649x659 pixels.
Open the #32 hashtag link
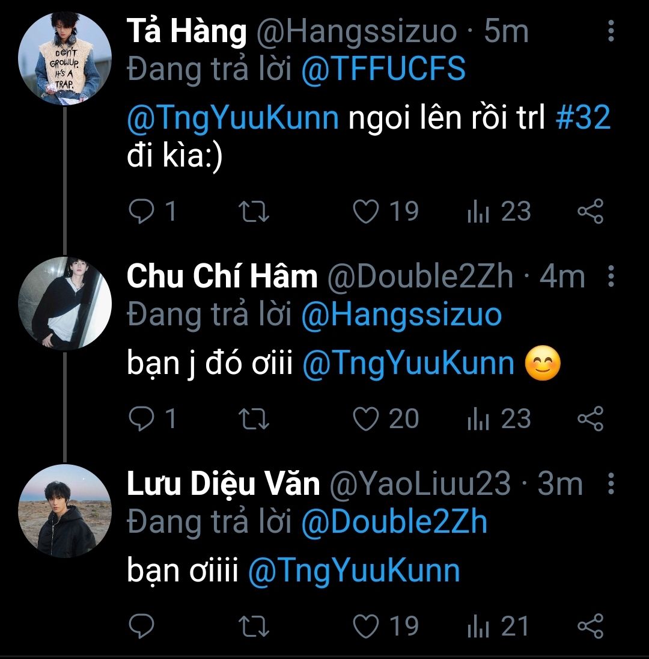582,118
